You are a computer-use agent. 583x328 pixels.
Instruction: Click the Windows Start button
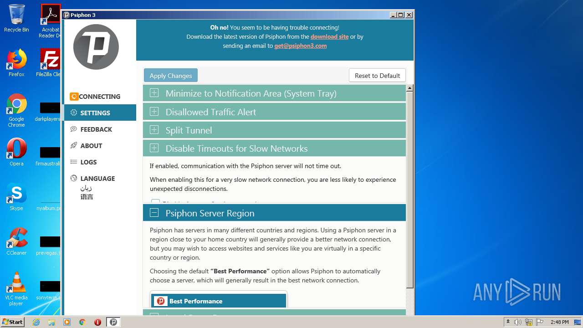13,322
